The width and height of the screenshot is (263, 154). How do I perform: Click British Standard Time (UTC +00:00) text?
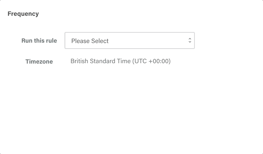[120, 61]
